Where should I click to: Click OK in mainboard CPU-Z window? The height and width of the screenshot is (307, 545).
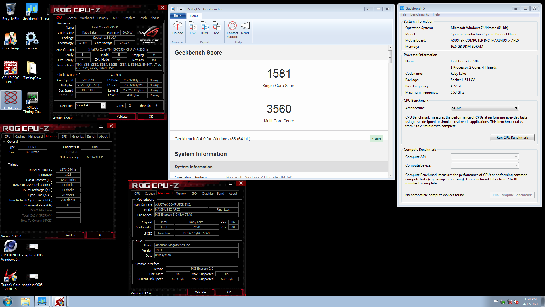pyautogui.click(x=229, y=292)
